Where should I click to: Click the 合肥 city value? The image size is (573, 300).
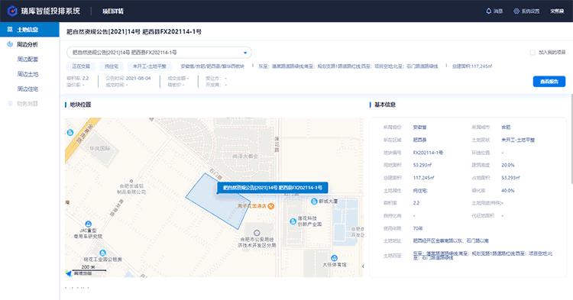[506, 127]
